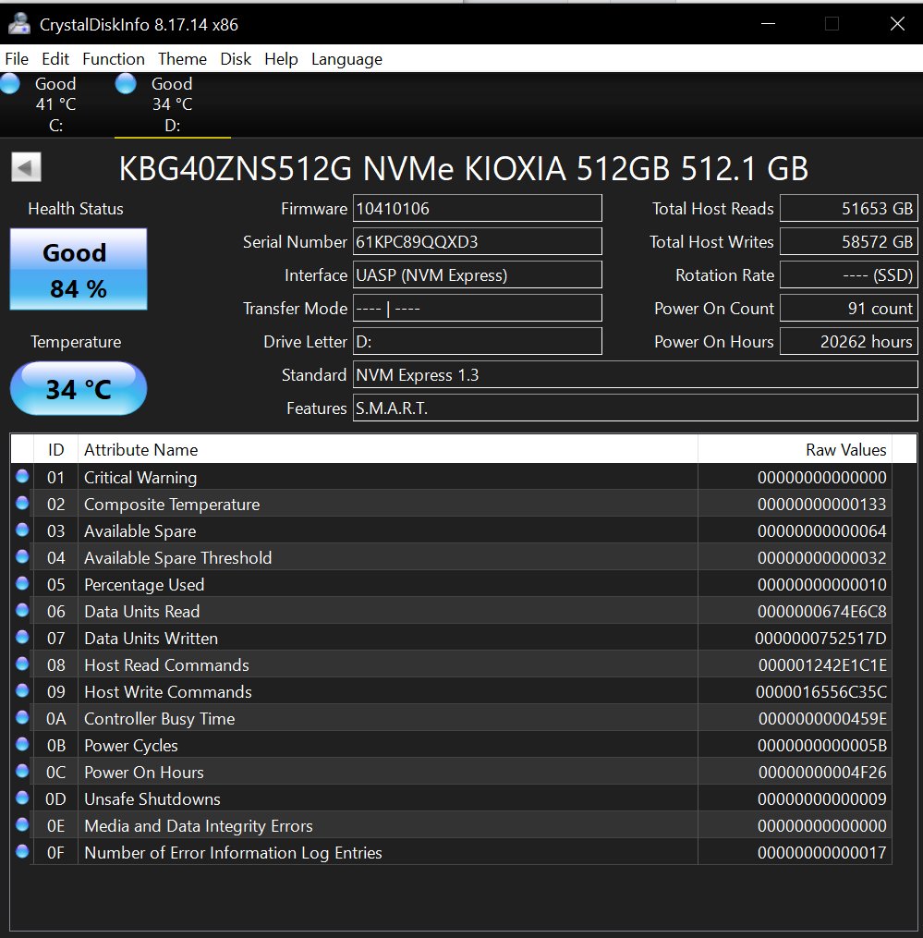Click the Good 84 % health status button
Screen dimensions: 923x938
click(x=78, y=270)
